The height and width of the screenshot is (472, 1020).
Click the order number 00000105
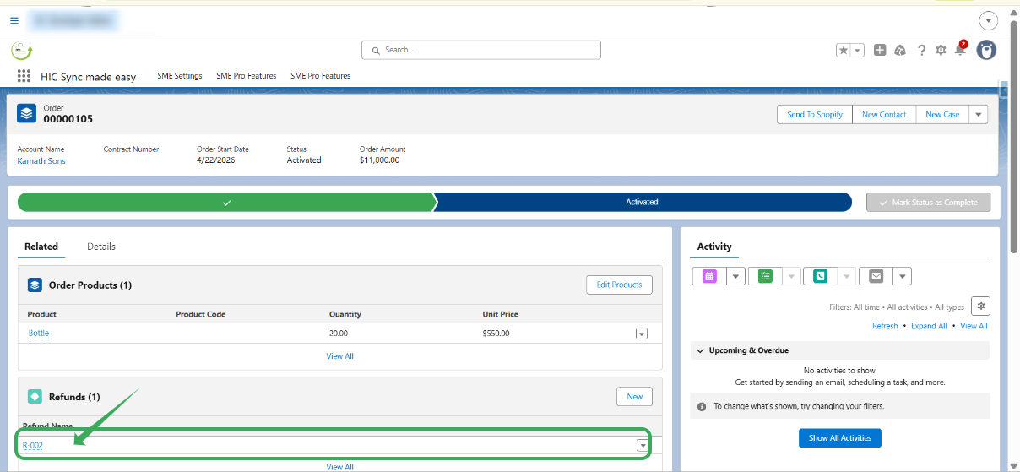(68, 119)
